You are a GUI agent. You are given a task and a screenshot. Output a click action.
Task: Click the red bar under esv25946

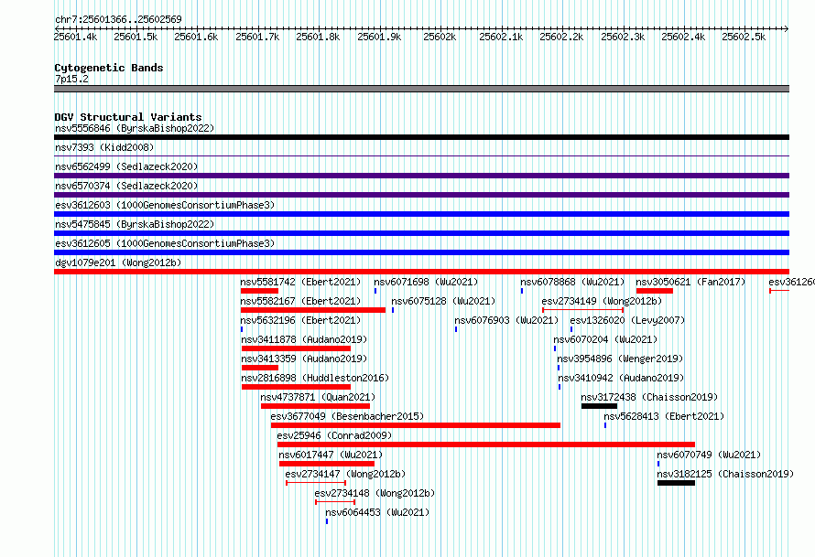tap(486, 445)
